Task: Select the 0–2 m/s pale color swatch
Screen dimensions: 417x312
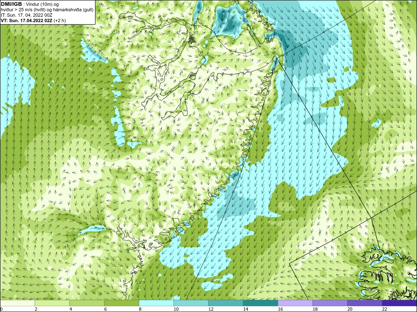Action: 17,303
